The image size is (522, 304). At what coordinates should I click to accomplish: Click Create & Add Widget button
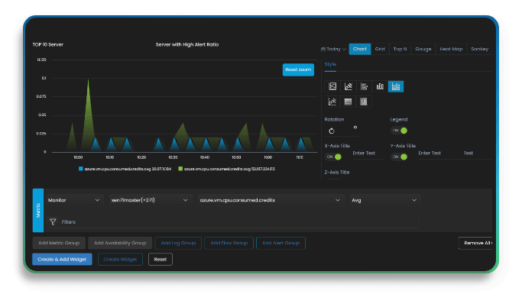pos(62,260)
